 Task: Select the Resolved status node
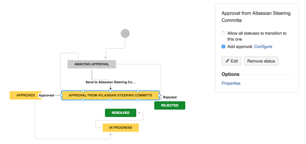click(120, 113)
